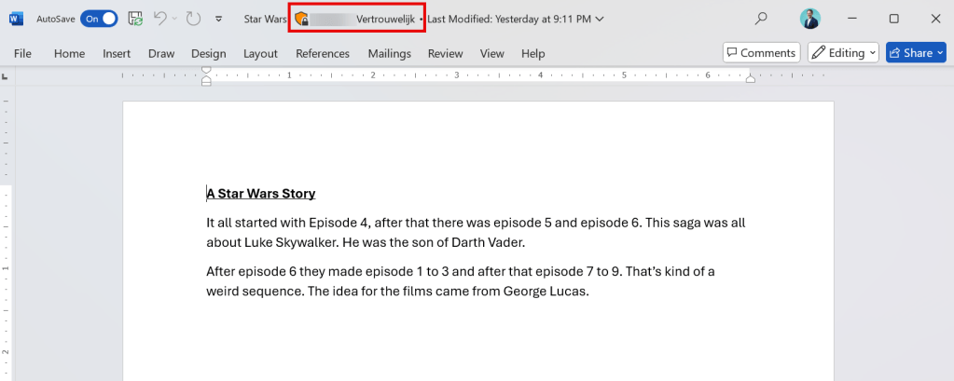This screenshot has width=954, height=381.
Task: Click the Undo arrow icon
Action: [x=159, y=19]
